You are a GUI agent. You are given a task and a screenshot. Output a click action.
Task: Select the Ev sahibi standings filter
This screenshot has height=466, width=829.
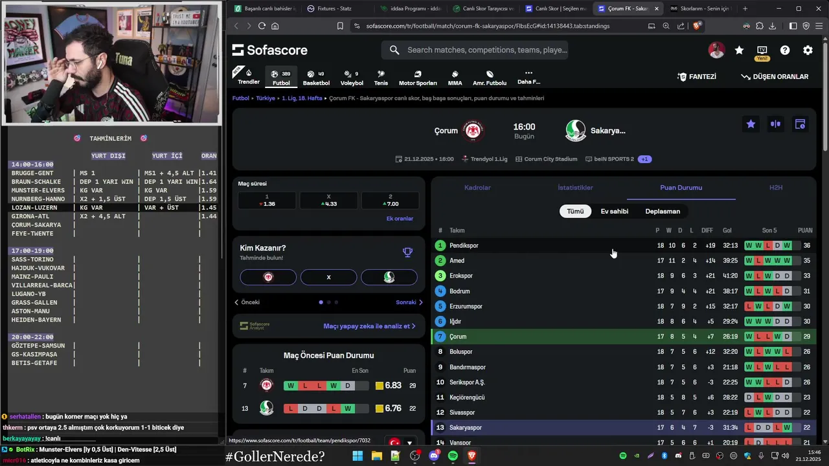coord(614,211)
